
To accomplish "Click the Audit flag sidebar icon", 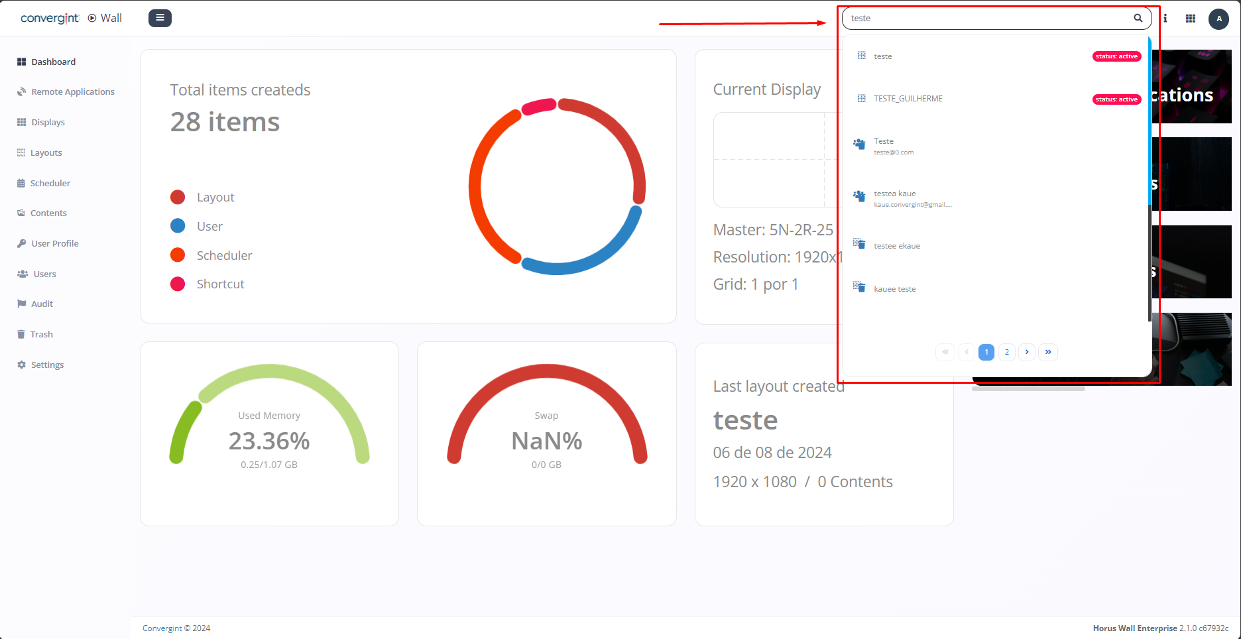I will tap(21, 304).
